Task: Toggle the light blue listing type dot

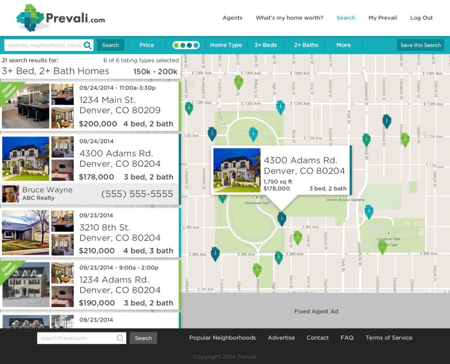Action: (x=196, y=45)
